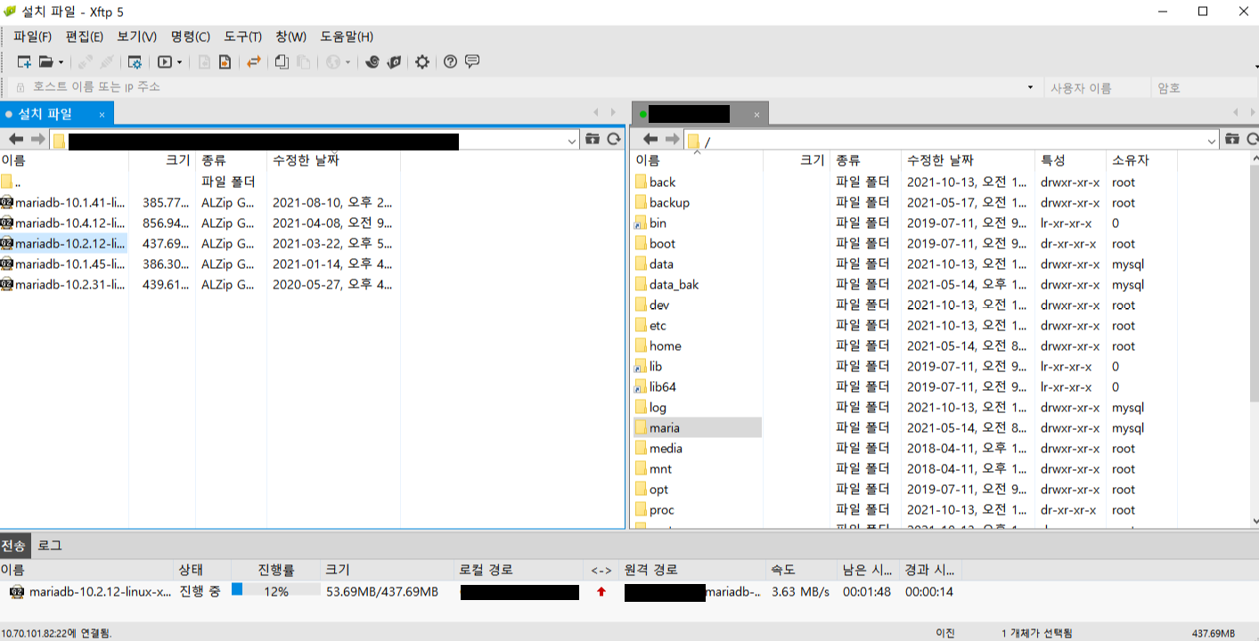Open the 보기(V) menu
1259x641 pixels.
tap(137, 37)
